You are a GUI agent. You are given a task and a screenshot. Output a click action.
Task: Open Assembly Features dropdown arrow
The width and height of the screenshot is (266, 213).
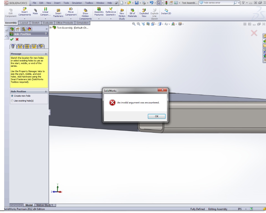pos(99,19)
